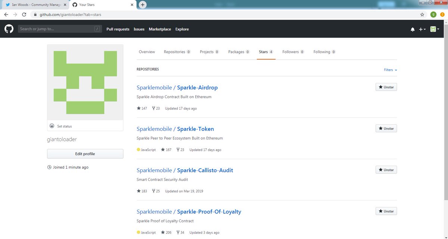View Sparkle-Proof-Of-Loyalty's 206 stargazers

point(166,232)
